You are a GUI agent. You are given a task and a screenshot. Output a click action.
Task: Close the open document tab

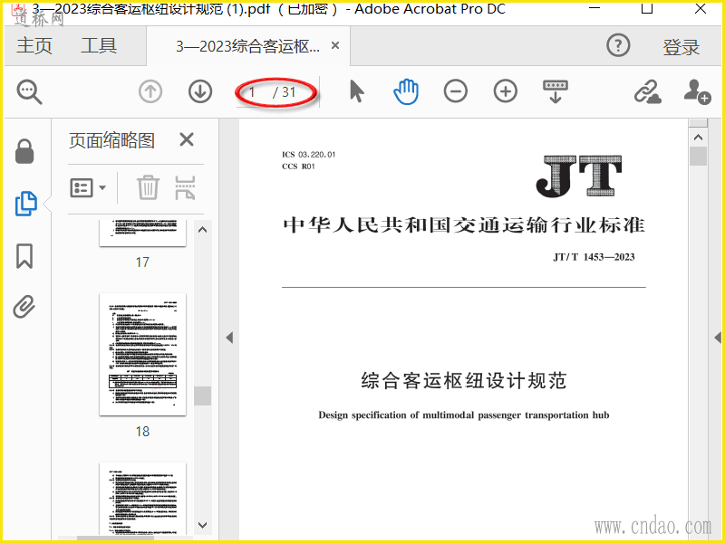[x=335, y=45]
